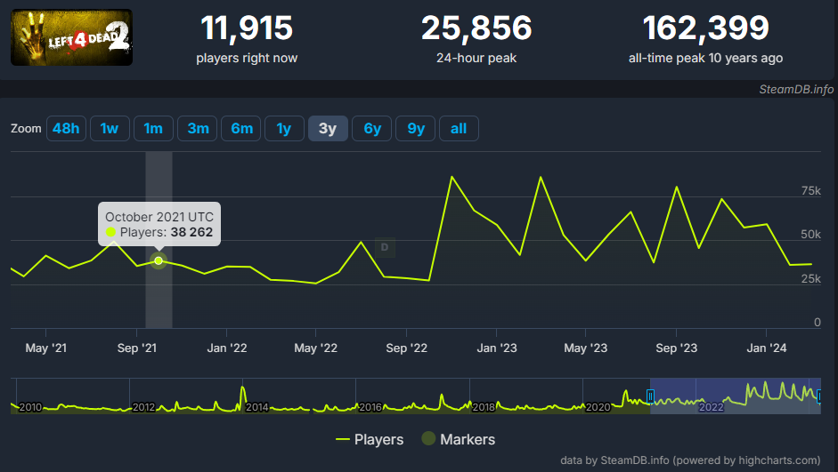Screen dimensions: 838x472
Task: Click the 25,856 24-hour peak figure
Action: pos(476,28)
